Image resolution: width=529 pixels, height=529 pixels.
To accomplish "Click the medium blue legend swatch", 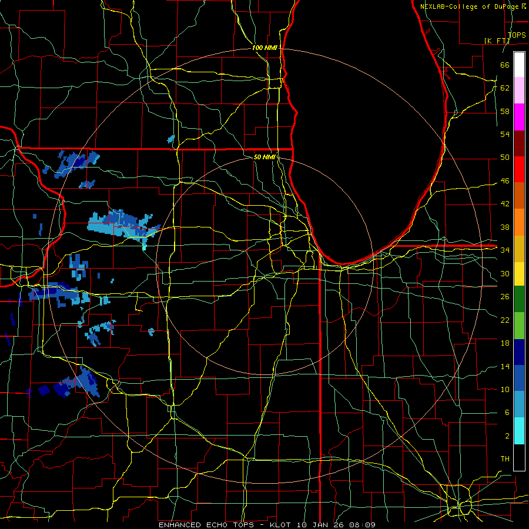I will coord(519,378).
